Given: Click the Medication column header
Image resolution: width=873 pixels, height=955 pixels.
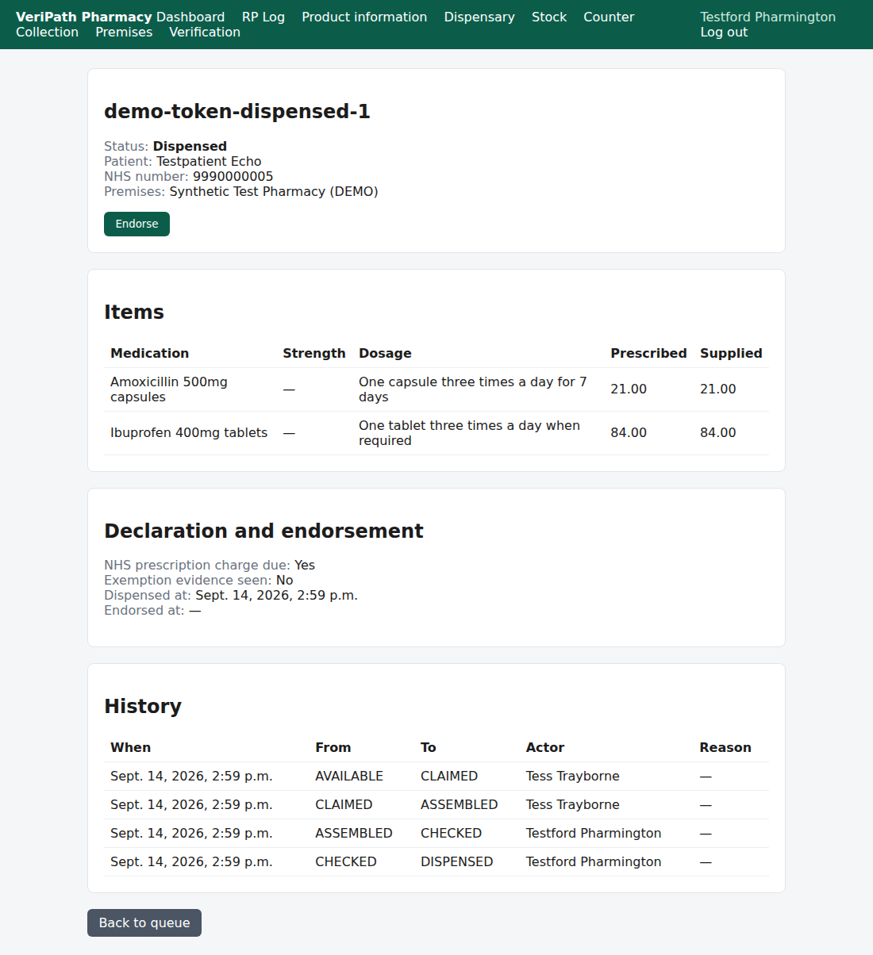Looking at the screenshot, I should (149, 353).
